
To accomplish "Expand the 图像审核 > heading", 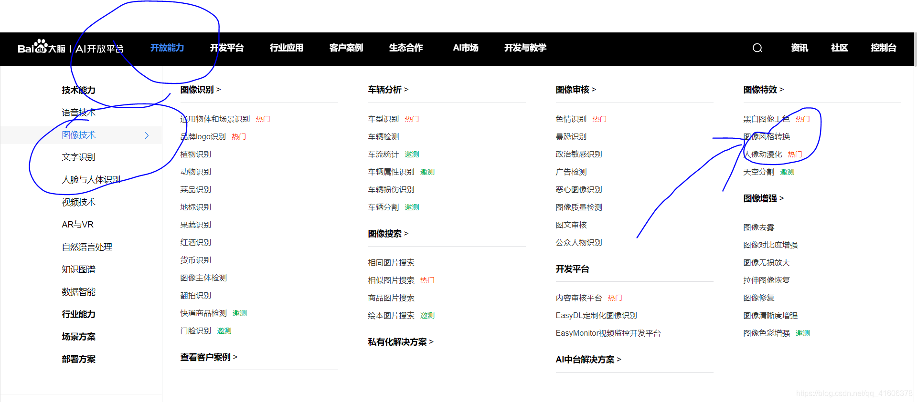I will tap(576, 90).
